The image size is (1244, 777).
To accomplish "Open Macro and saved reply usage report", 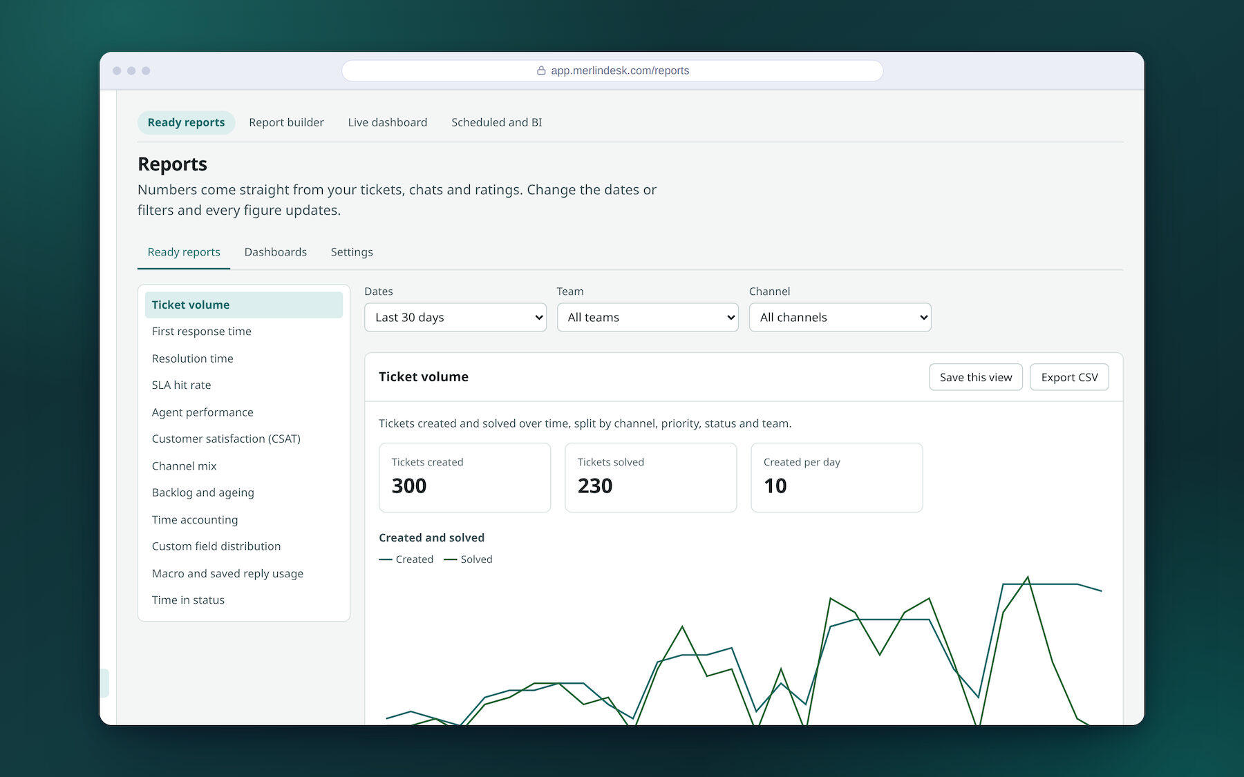I will tap(244, 573).
